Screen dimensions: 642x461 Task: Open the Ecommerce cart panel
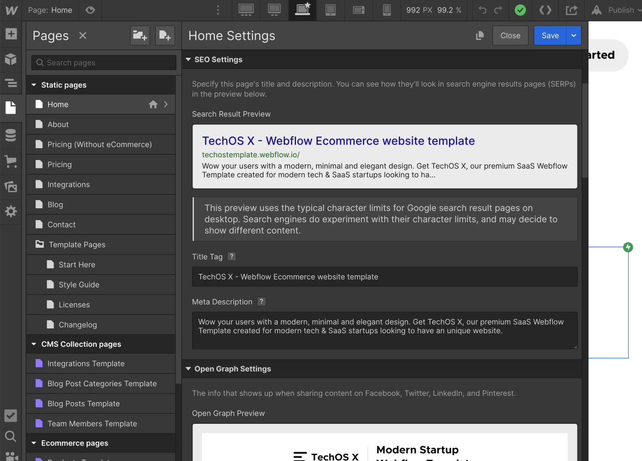[x=11, y=161]
